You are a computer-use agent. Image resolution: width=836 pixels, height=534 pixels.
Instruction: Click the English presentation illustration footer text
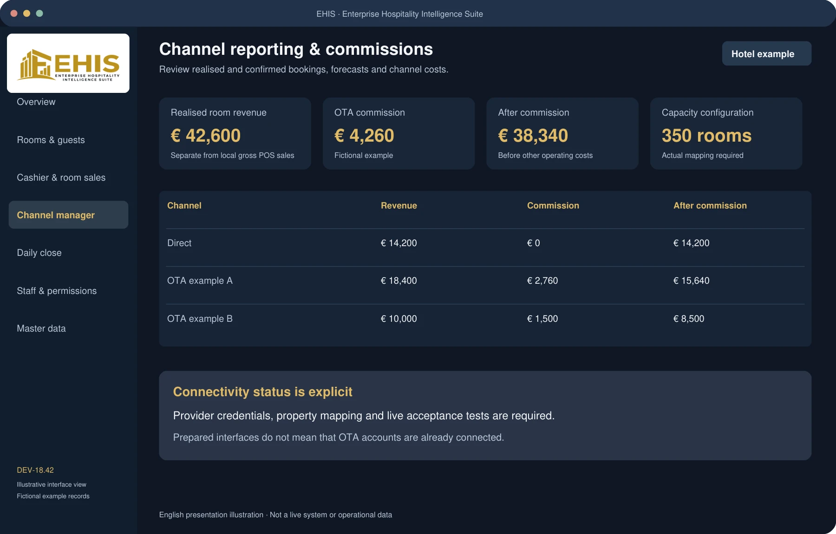(275, 514)
